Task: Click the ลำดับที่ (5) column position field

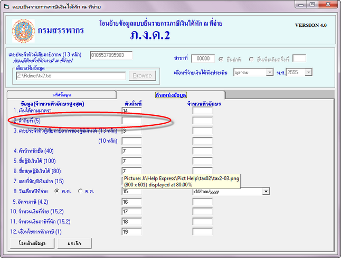Action: click(x=131, y=121)
